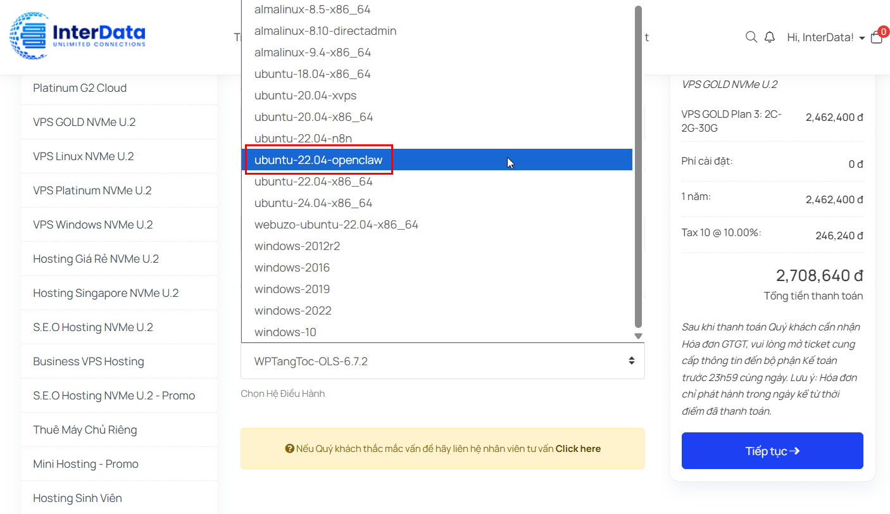Choose ubuntu-24.04-x86_64 from the list
Screen dimensions: 890x514
tap(437, 203)
